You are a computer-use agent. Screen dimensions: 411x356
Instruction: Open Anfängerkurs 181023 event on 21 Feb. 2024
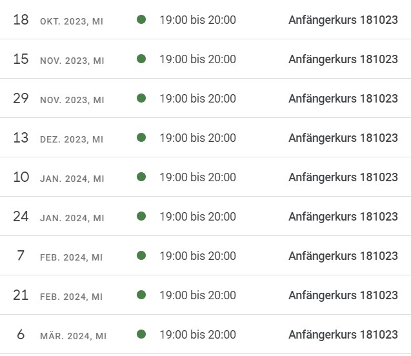(343, 295)
